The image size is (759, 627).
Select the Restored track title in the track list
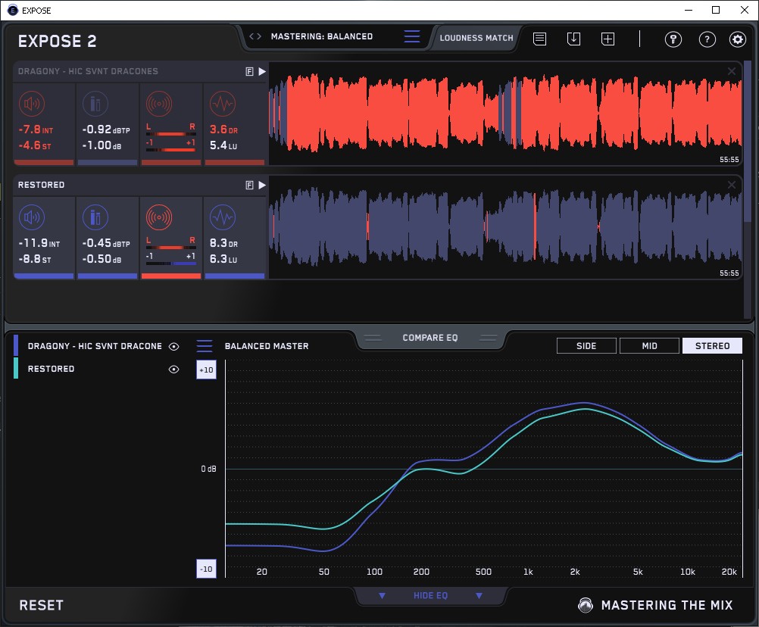41,185
